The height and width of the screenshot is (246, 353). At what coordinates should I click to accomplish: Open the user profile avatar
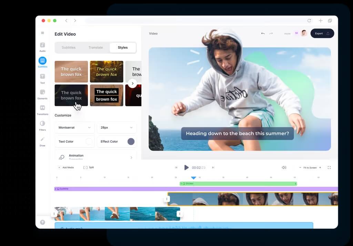coord(304,33)
